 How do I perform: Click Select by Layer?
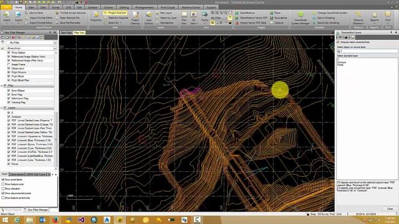pyautogui.click(x=166, y=18)
